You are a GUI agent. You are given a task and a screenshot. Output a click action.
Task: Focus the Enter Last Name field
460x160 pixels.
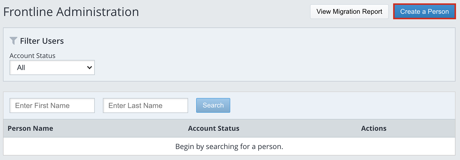(145, 106)
